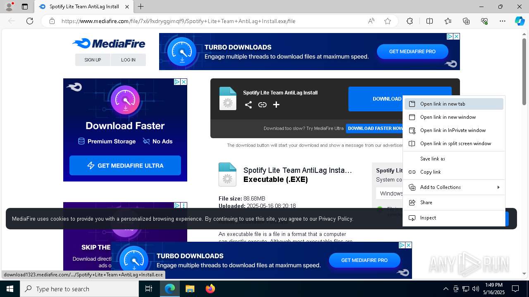Open Task View on taskbar
The width and height of the screenshot is (529, 297).
[x=149, y=289]
